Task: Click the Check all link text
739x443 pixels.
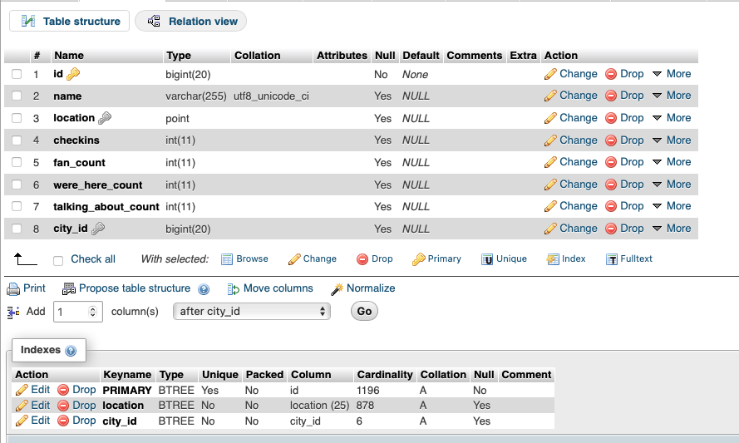Action: 93,259
